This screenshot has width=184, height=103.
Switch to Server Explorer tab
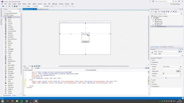coord(7,95)
